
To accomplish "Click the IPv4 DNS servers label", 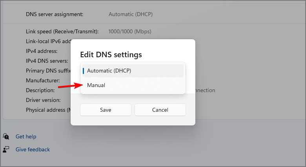I will tap(47, 61).
